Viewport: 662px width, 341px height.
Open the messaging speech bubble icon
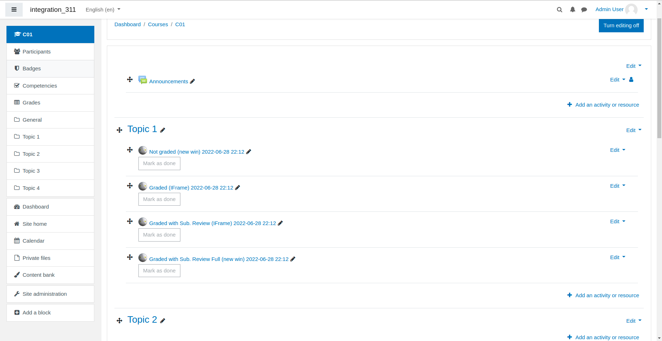(584, 10)
